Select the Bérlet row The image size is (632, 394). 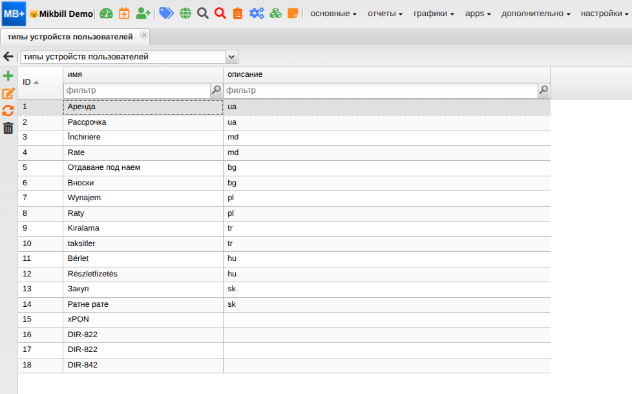coord(284,258)
